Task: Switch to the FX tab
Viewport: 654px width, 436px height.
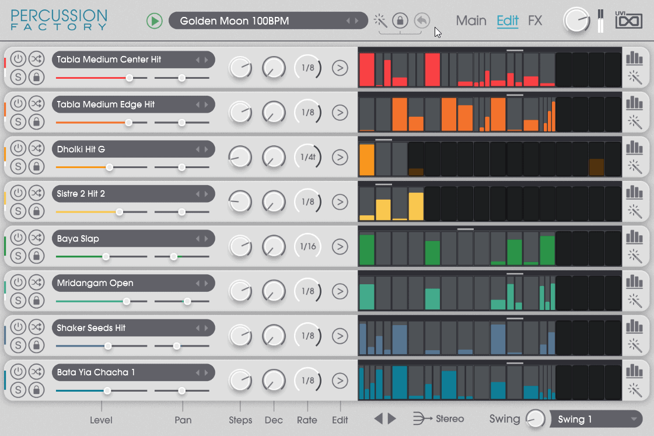Action: pos(535,22)
